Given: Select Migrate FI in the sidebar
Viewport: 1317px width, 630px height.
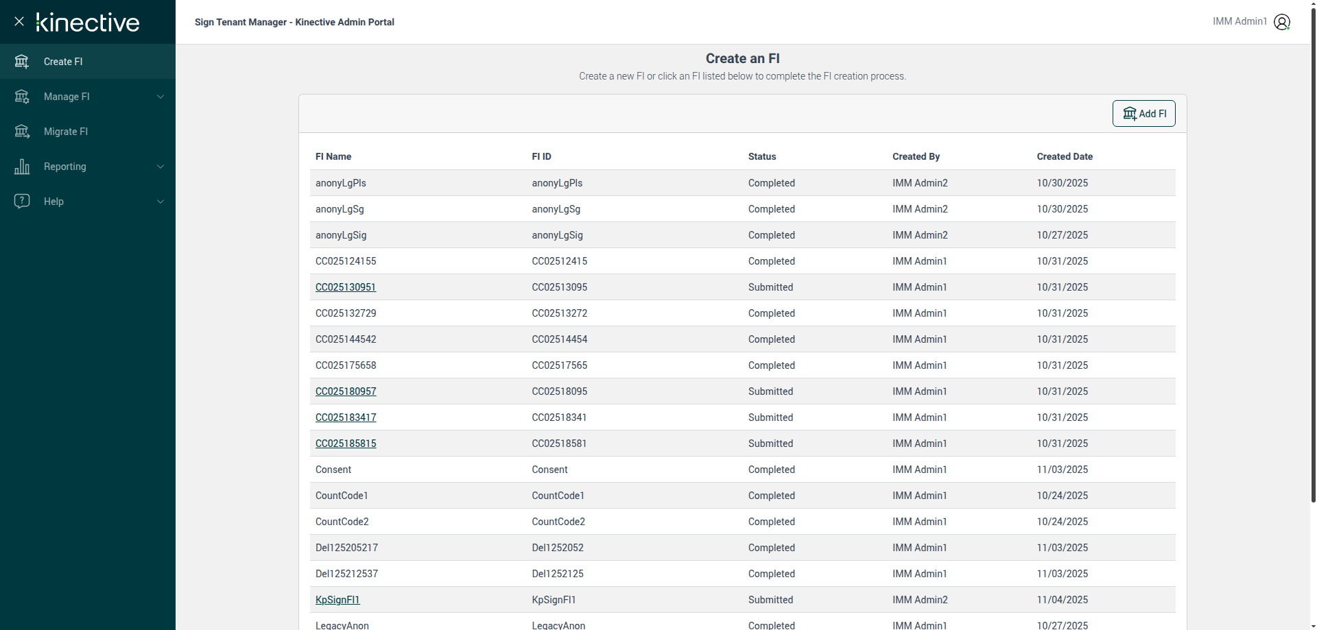Looking at the screenshot, I should (66, 132).
